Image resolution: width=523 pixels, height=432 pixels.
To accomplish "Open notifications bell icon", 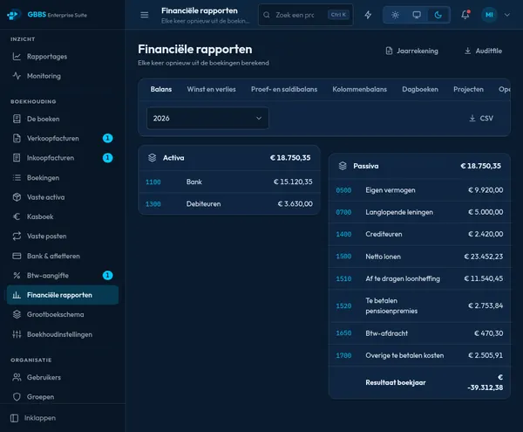I will point(465,15).
